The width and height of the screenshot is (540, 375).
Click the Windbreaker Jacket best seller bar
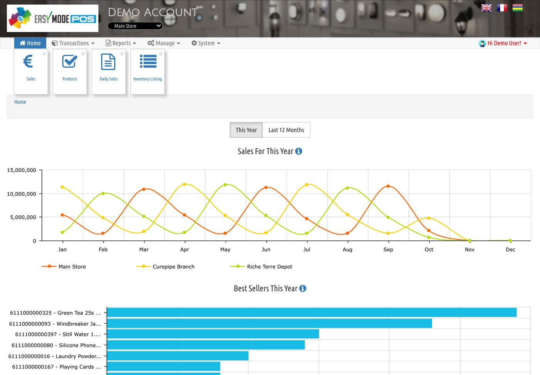tap(269, 323)
